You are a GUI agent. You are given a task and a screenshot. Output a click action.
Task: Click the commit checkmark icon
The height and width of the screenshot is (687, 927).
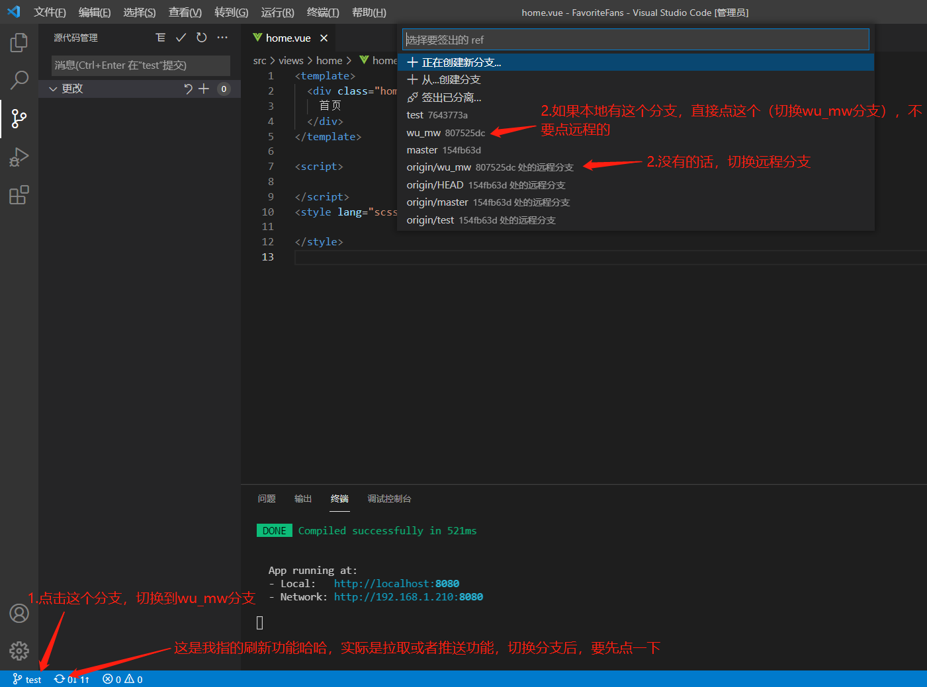[181, 38]
